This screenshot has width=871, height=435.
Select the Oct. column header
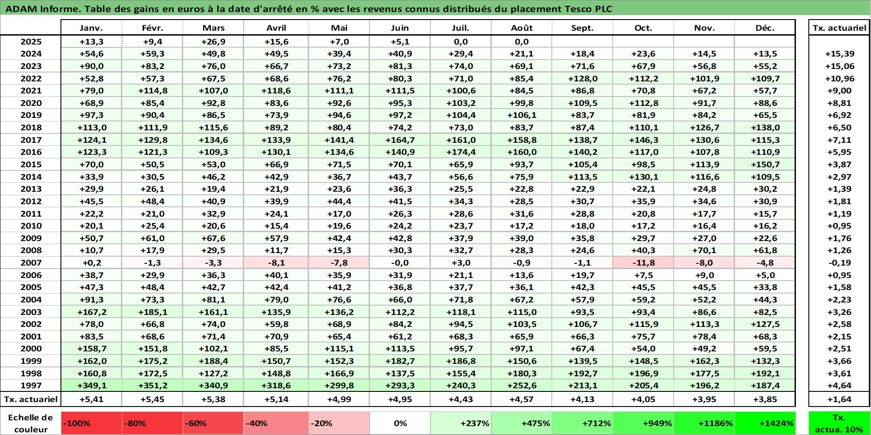[643, 28]
